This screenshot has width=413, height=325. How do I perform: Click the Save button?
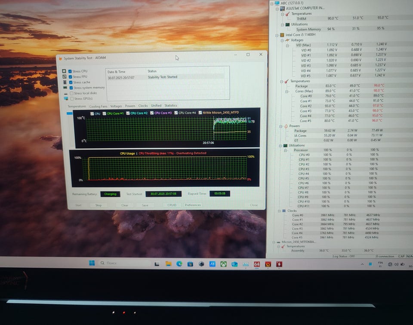(x=145, y=205)
